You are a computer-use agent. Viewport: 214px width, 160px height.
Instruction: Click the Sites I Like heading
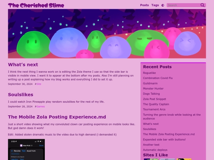pos(155,155)
